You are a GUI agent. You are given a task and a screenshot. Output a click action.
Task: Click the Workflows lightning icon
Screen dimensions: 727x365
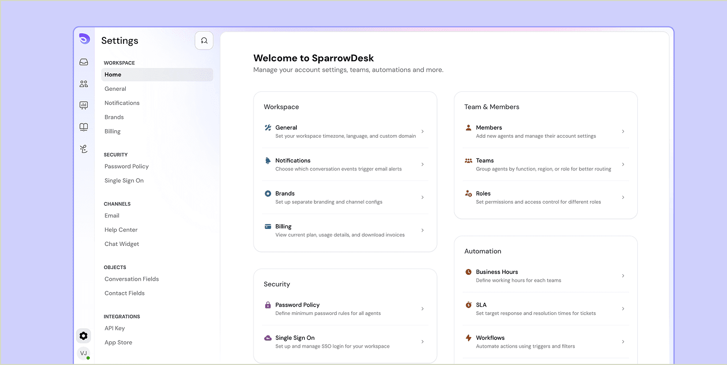(468, 338)
